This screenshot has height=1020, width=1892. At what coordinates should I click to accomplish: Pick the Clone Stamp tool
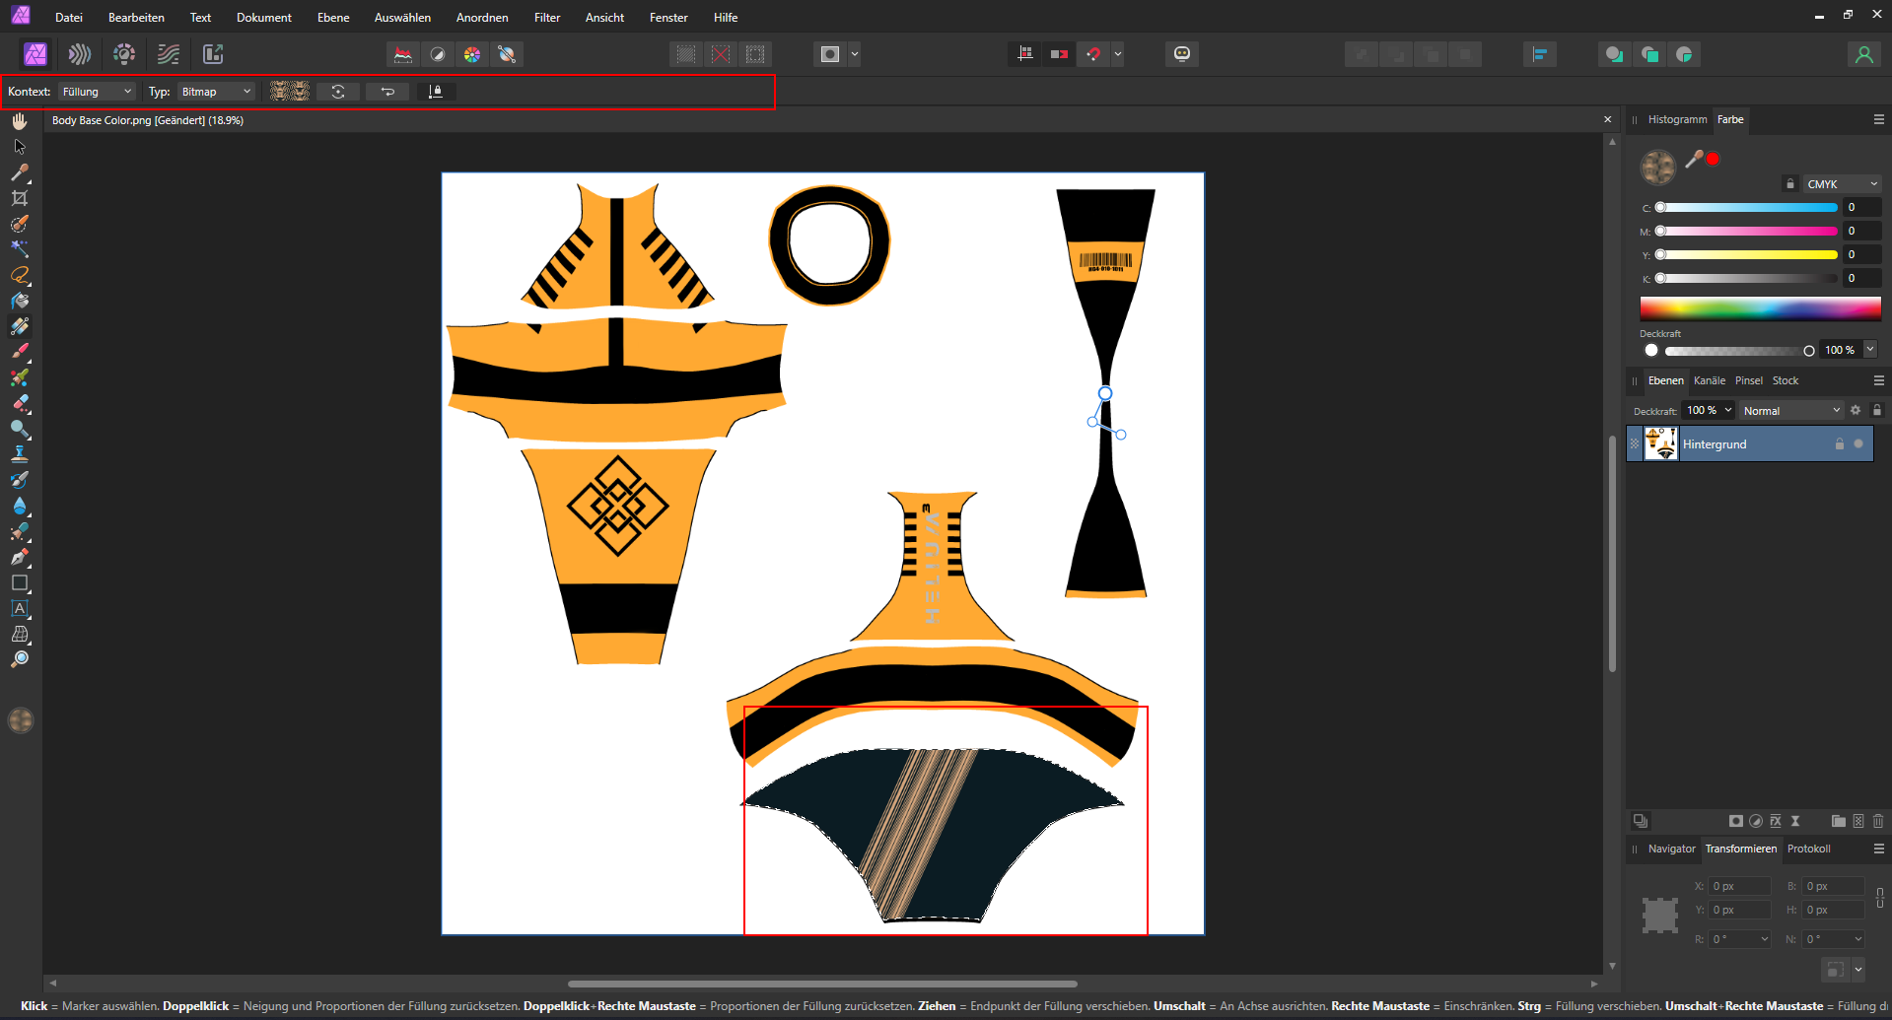pyautogui.click(x=20, y=454)
